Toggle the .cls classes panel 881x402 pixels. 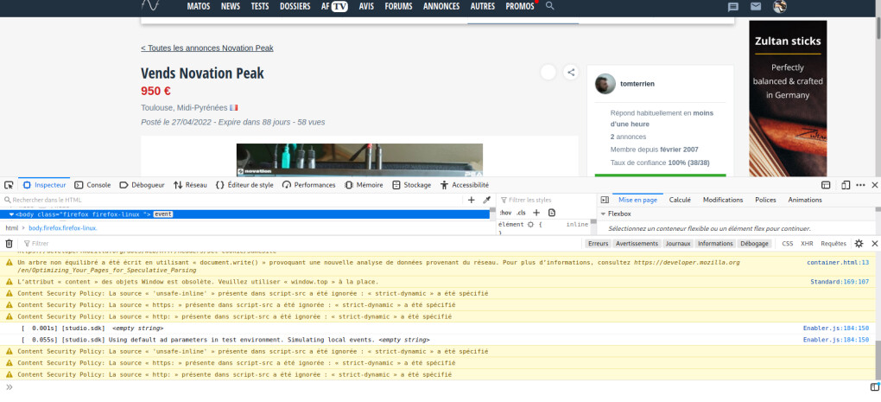[x=521, y=213]
